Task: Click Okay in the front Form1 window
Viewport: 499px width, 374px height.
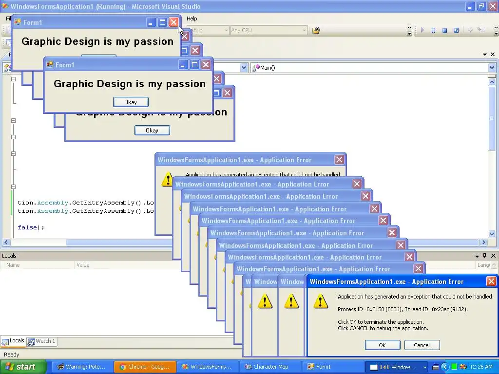Action: (x=131, y=102)
